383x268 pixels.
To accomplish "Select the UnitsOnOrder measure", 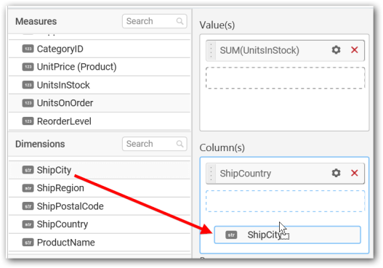I will coord(100,103).
